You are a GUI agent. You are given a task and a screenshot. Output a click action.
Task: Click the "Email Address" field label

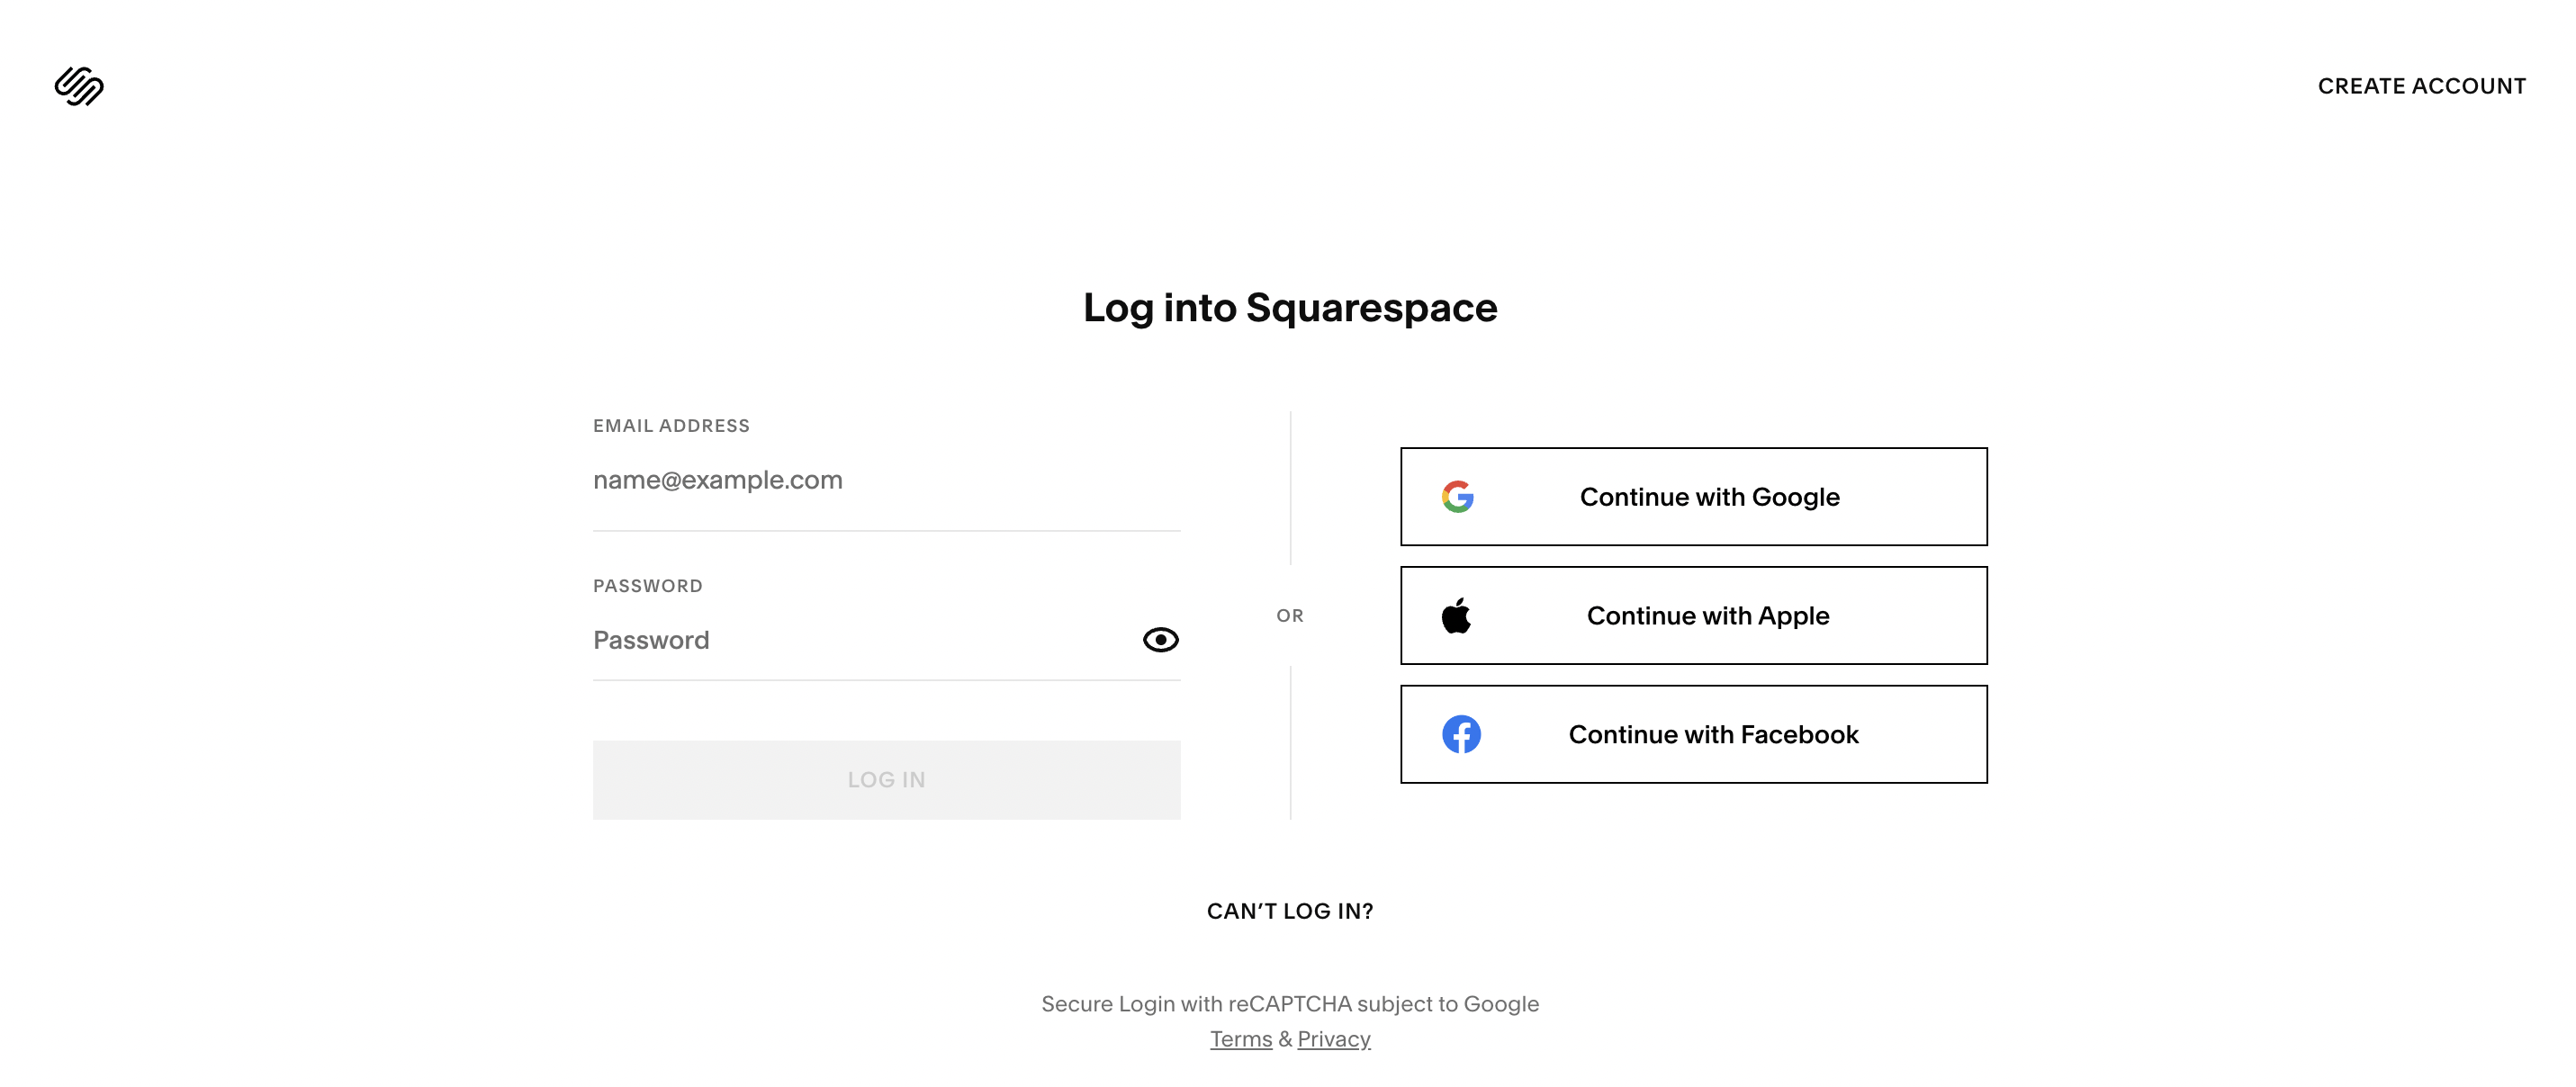tap(671, 426)
